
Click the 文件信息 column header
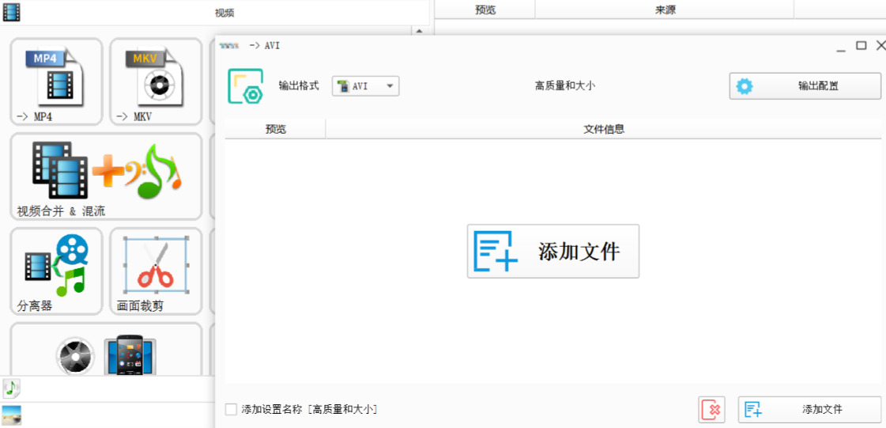(604, 130)
